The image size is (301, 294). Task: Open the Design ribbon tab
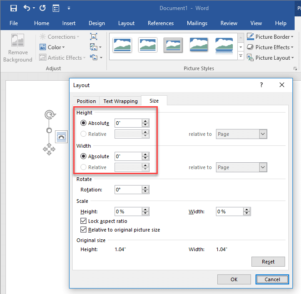point(97,23)
